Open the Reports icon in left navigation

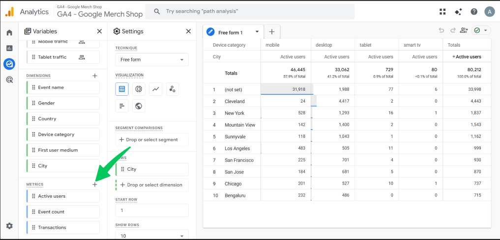(9, 48)
